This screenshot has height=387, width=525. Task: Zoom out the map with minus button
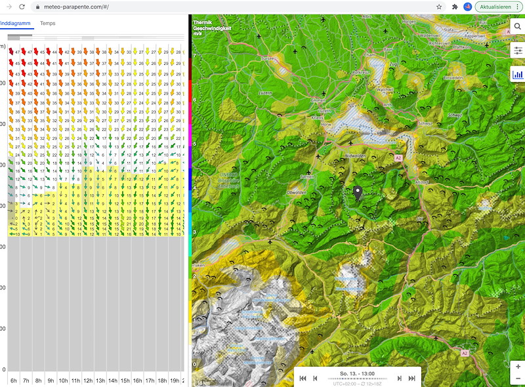pos(518,378)
